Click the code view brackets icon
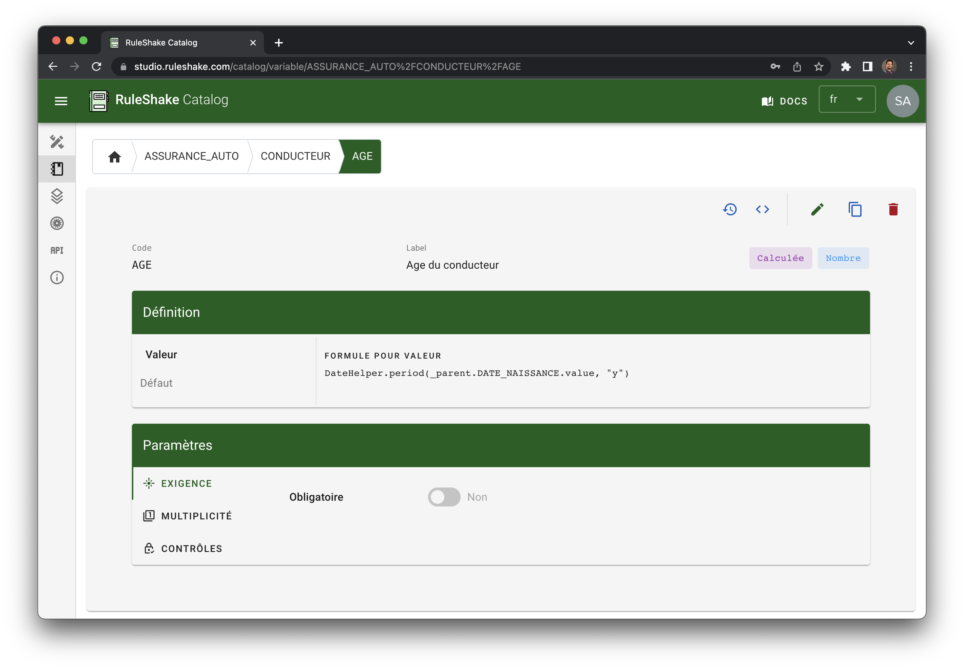964x669 pixels. (x=763, y=209)
